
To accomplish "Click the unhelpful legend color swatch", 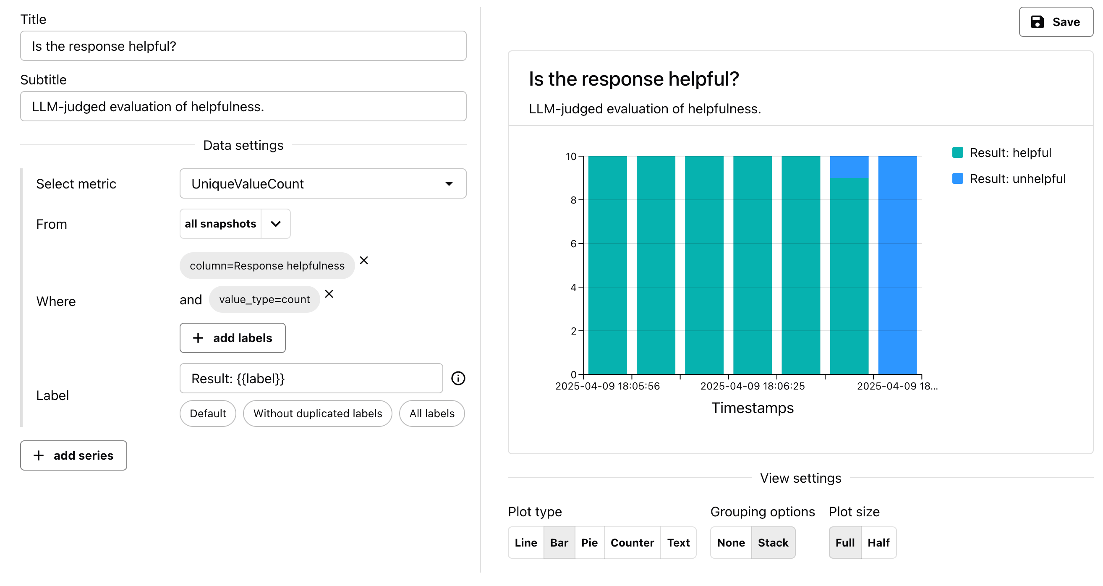I will coord(957,179).
